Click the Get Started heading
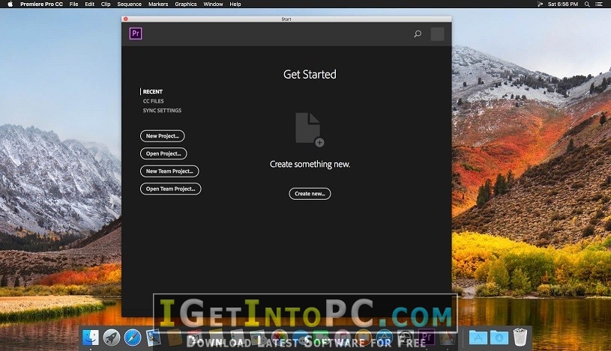The height and width of the screenshot is (351, 611). click(x=310, y=74)
